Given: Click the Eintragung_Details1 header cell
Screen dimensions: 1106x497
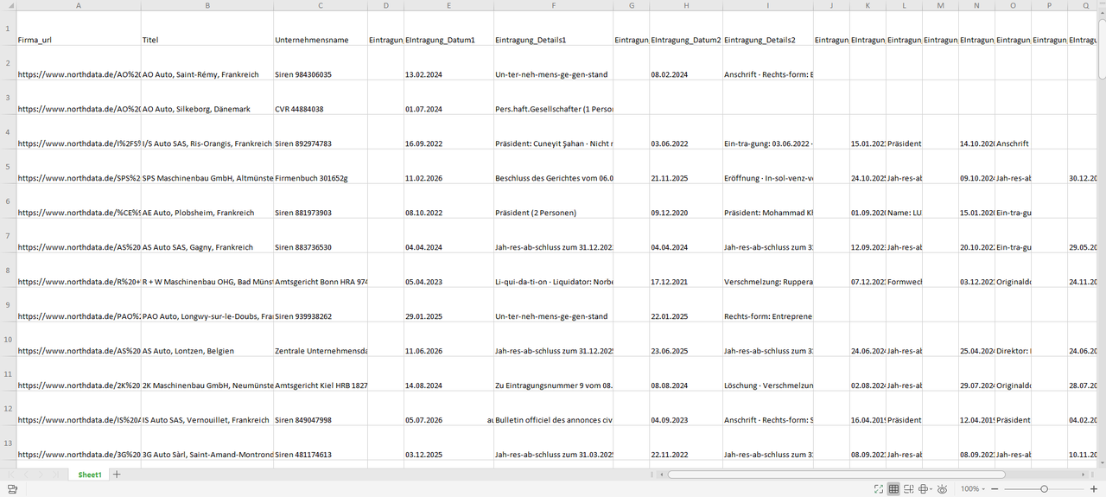Looking at the screenshot, I should [554, 29].
